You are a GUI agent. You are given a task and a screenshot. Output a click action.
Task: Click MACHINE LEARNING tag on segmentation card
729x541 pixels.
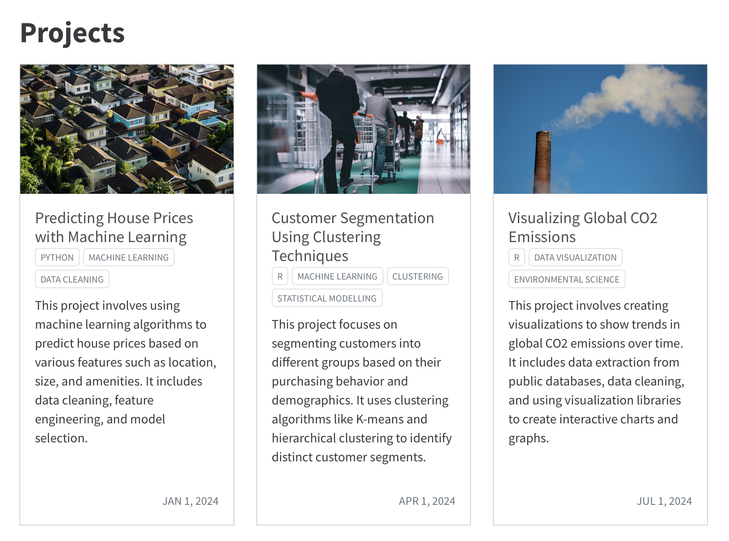point(337,277)
